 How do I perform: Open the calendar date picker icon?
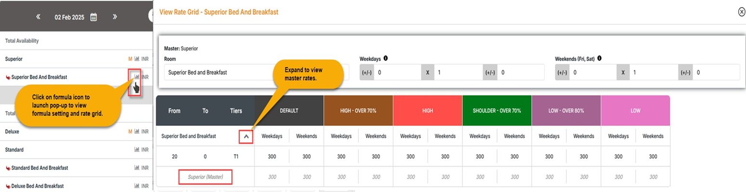pyautogui.click(x=93, y=17)
